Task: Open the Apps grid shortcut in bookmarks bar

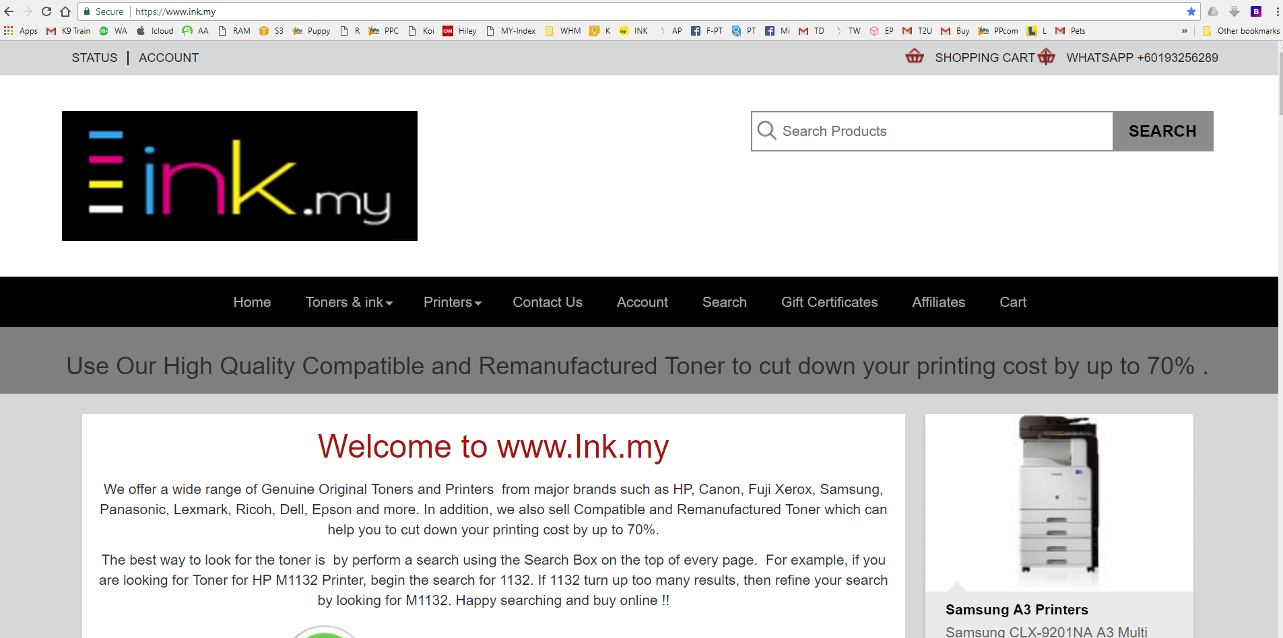Action: pyautogui.click(x=21, y=31)
